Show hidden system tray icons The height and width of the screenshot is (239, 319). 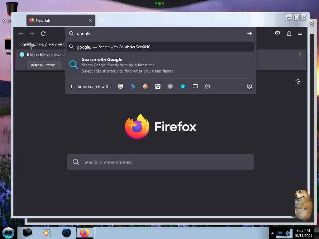tap(272, 233)
